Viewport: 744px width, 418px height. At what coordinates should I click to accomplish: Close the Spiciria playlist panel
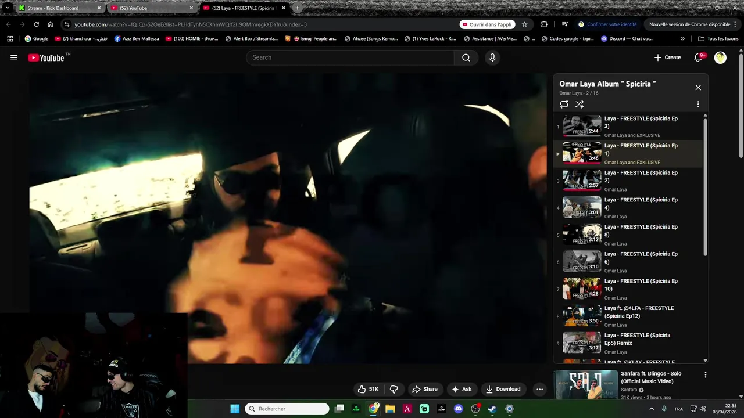[x=698, y=88]
